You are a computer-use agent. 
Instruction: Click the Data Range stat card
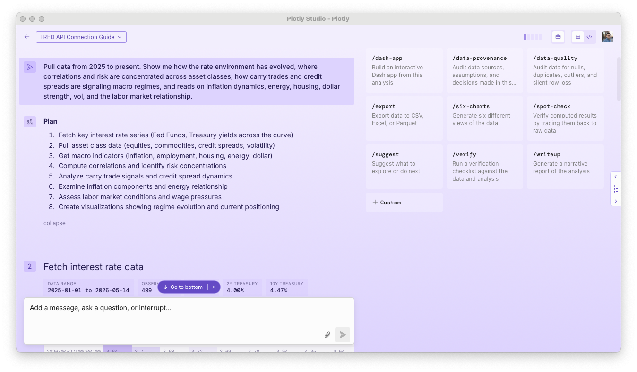(x=88, y=287)
